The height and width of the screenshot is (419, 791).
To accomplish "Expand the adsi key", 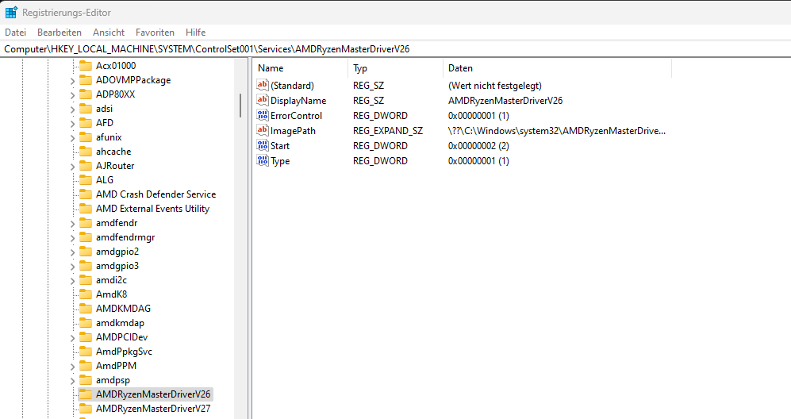I will pyautogui.click(x=72, y=109).
